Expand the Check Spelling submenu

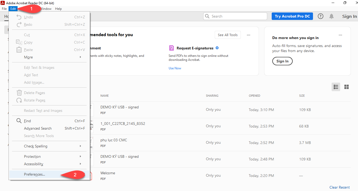50,146
